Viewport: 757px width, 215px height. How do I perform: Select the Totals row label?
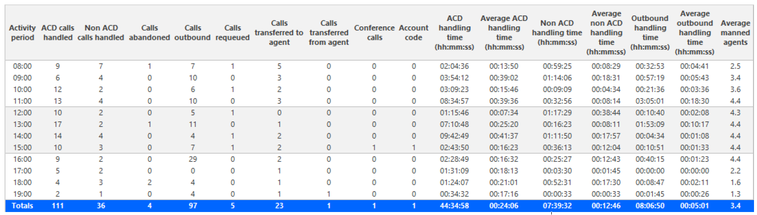pyautogui.click(x=21, y=206)
